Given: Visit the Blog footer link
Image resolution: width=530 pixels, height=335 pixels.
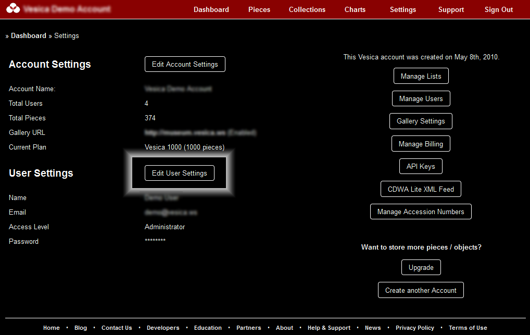Looking at the screenshot, I should pyautogui.click(x=81, y=328).
